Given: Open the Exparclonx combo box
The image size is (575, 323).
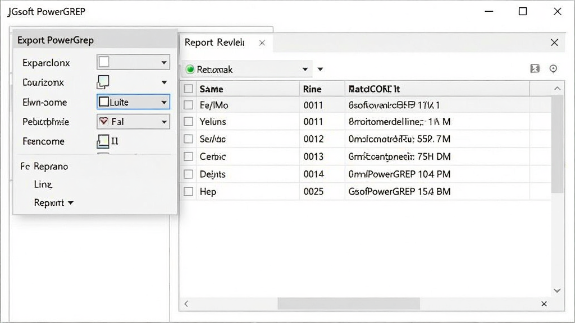Looking at the screenshot, I should coord(133,62).
